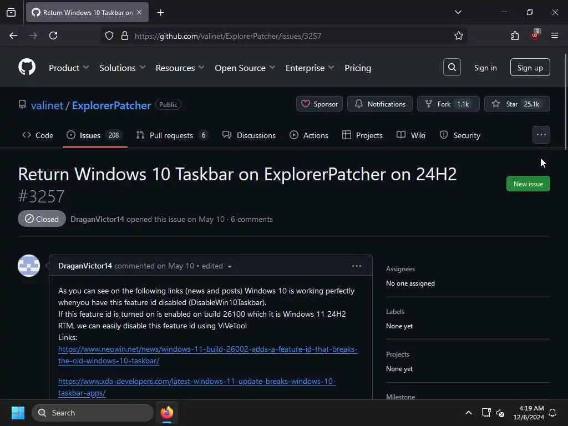Open the neowin.net news article link
This screenshot has width=568, height=426.
(x=208, y=355)
